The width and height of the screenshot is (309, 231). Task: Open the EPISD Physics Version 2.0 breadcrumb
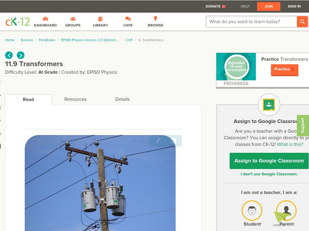point(90,40)
